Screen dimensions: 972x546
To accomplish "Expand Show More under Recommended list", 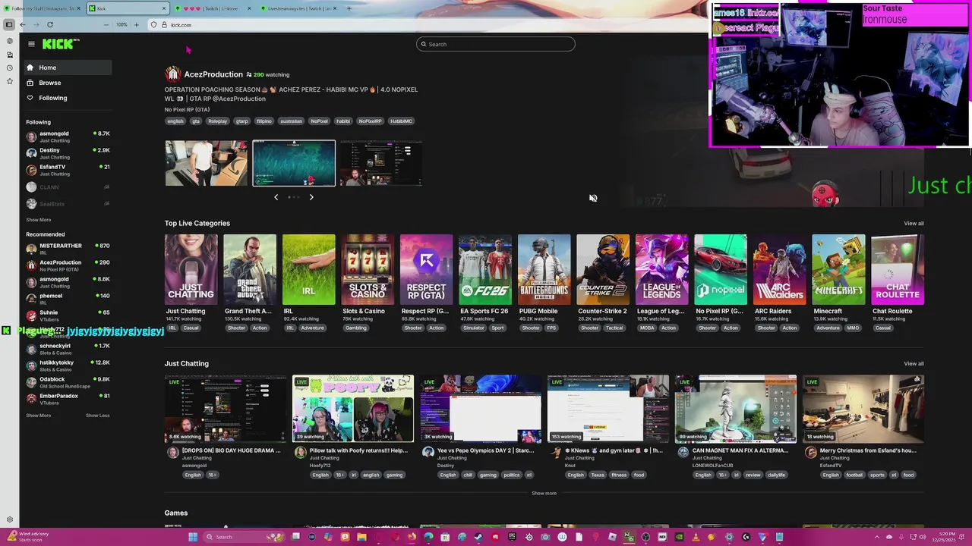I will click(x=39, y=416).
